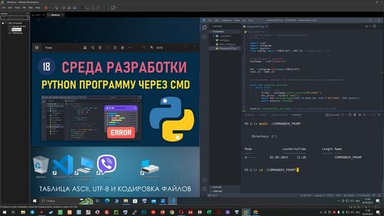
Task: Take a snapshot of this virtual machine
Action: pyautogui.click(x=64, y=8)
